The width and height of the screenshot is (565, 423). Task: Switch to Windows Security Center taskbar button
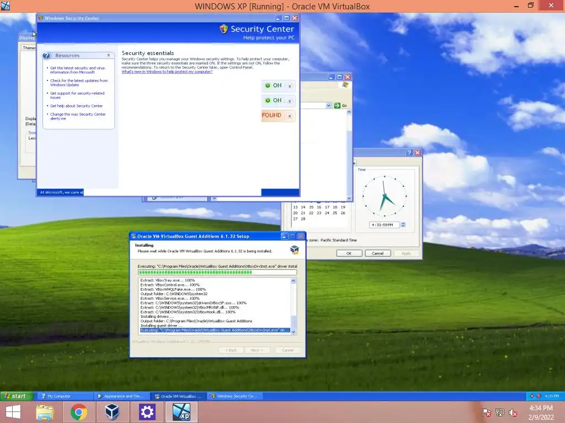pos(235,396)
